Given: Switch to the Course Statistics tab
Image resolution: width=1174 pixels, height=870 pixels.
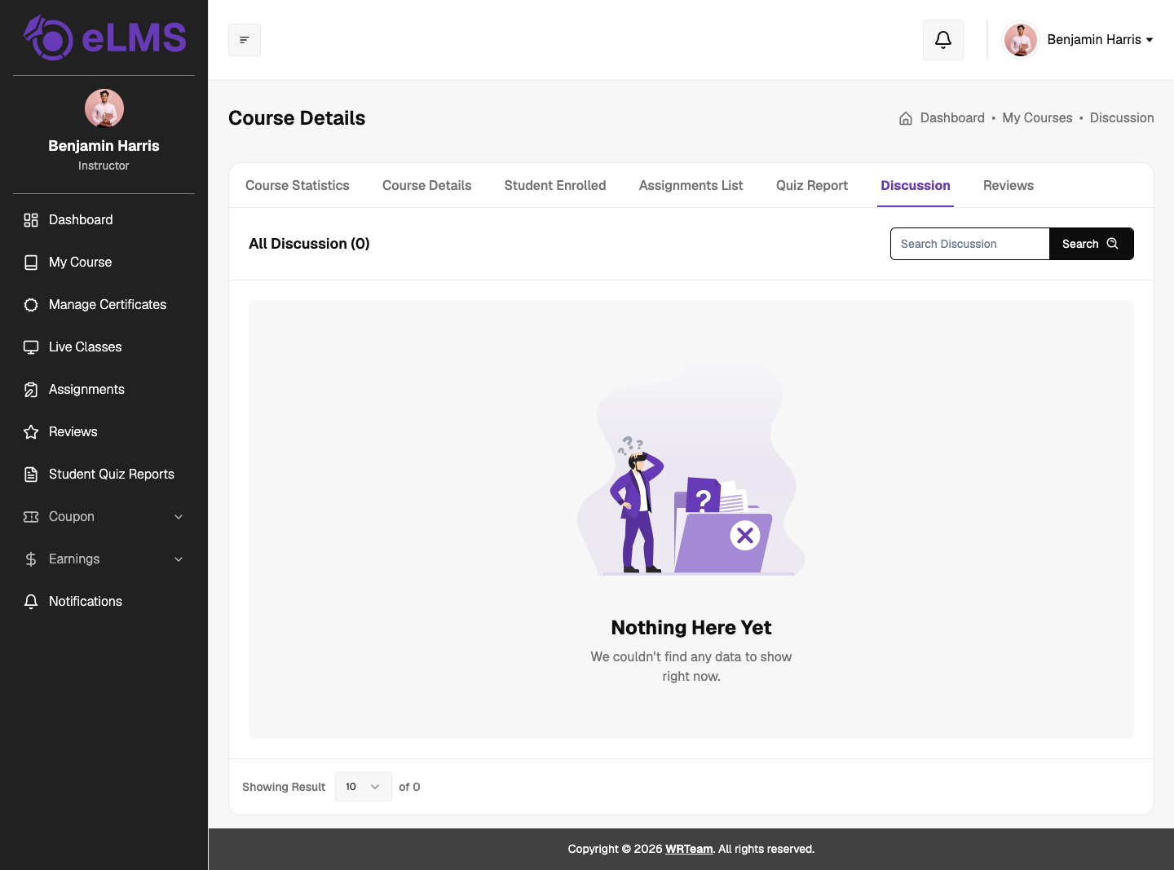Looking at the screenshot, I should (x=298, y=186).
